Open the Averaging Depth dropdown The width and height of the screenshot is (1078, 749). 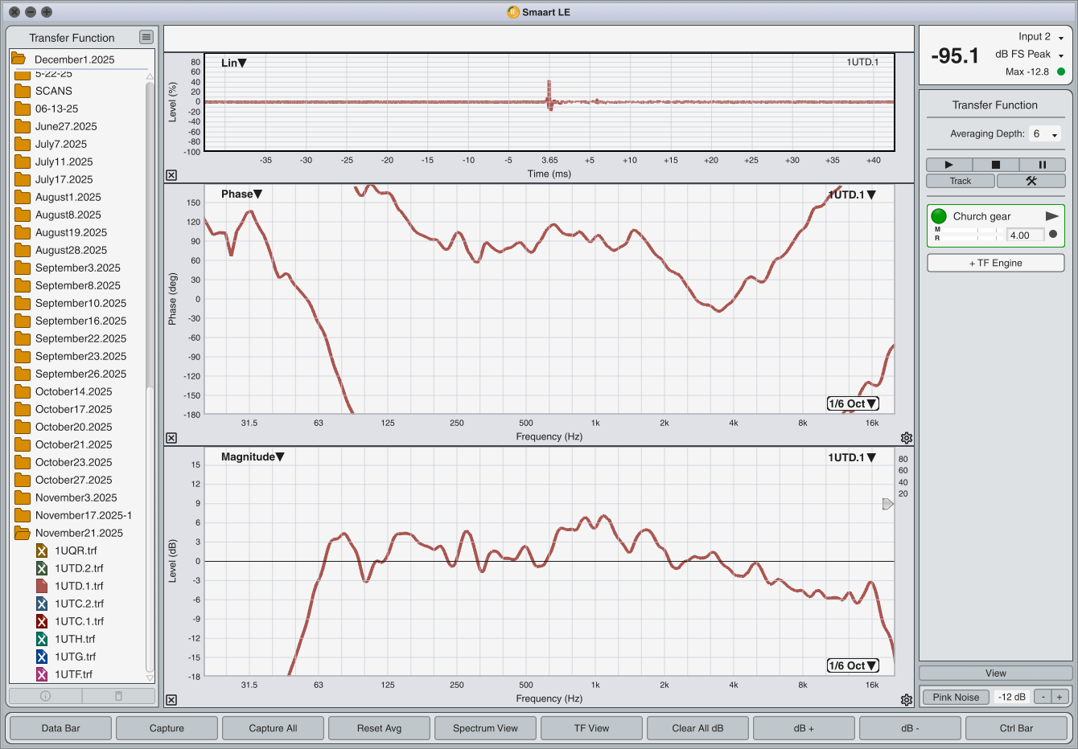[x=1045, y=134]
